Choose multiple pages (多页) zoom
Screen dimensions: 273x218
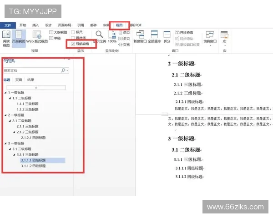point(124,39)
